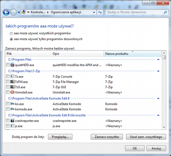Open the address bar history dropdown
171x156 pixels.
[x=94, y=12]
